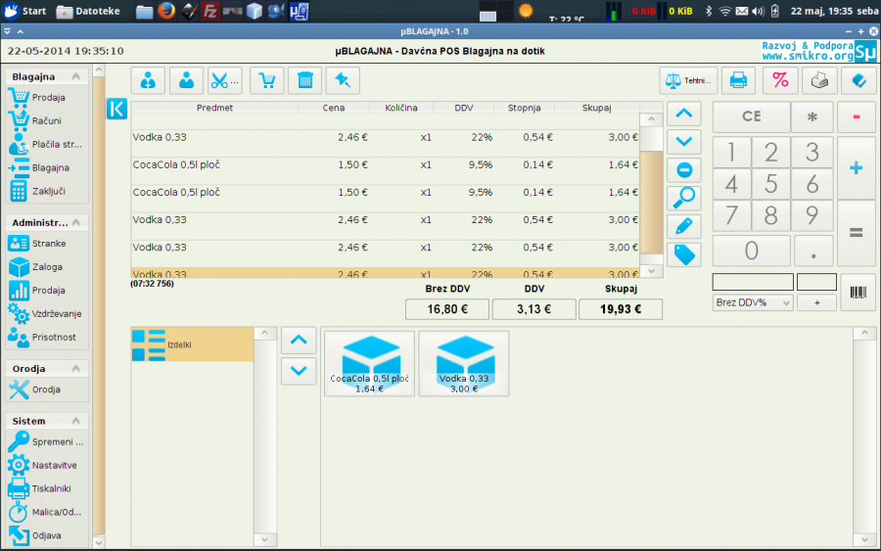Click the blue minus remove-item icon
This screenshot has height=551, width=881.
tap(683, 170)
